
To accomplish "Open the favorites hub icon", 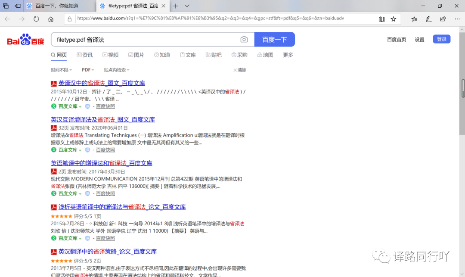I will [414, 19].
